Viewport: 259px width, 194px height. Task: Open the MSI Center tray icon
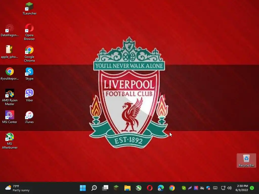[196, 188]
